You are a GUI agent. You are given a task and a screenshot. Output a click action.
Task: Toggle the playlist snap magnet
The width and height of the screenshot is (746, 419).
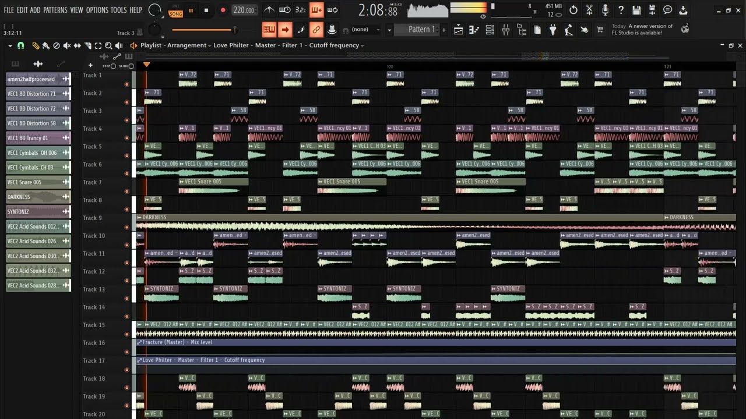pos(21,45)
